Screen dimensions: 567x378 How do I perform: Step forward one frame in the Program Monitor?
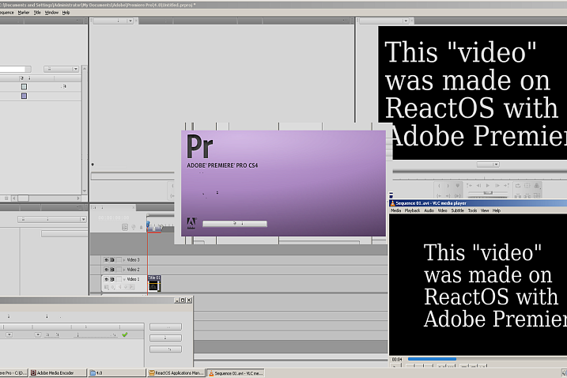(497, 186)
